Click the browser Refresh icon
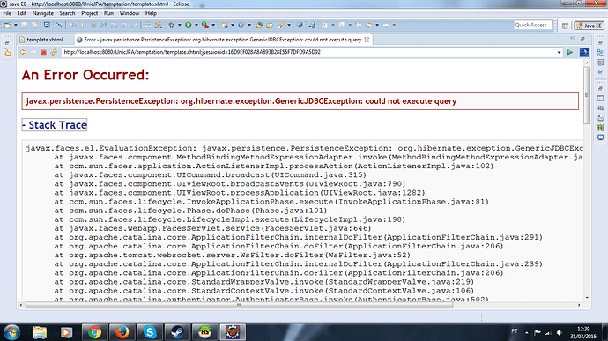 (x=54, y=52)
